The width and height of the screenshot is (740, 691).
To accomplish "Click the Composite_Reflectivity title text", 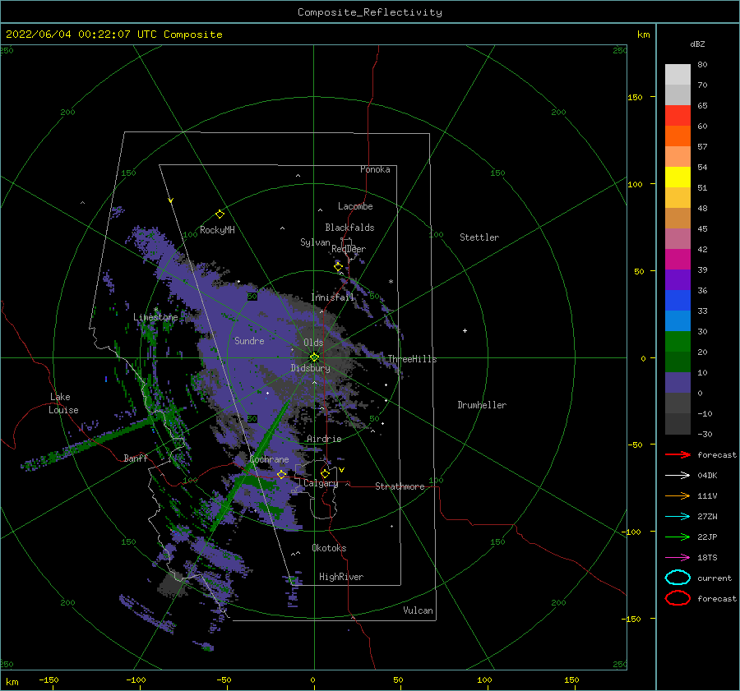I will [x=370, y=12].
